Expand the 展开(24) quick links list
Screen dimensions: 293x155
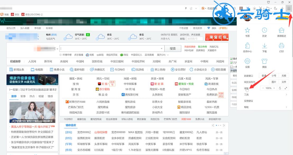[163, 55]
